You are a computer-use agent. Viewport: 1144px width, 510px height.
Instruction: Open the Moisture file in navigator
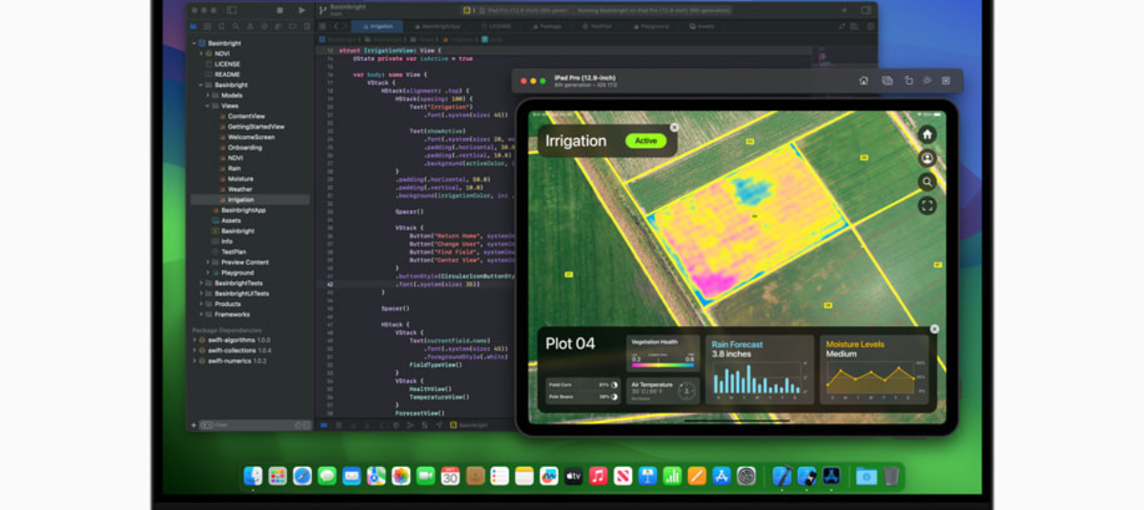[240, 179]
